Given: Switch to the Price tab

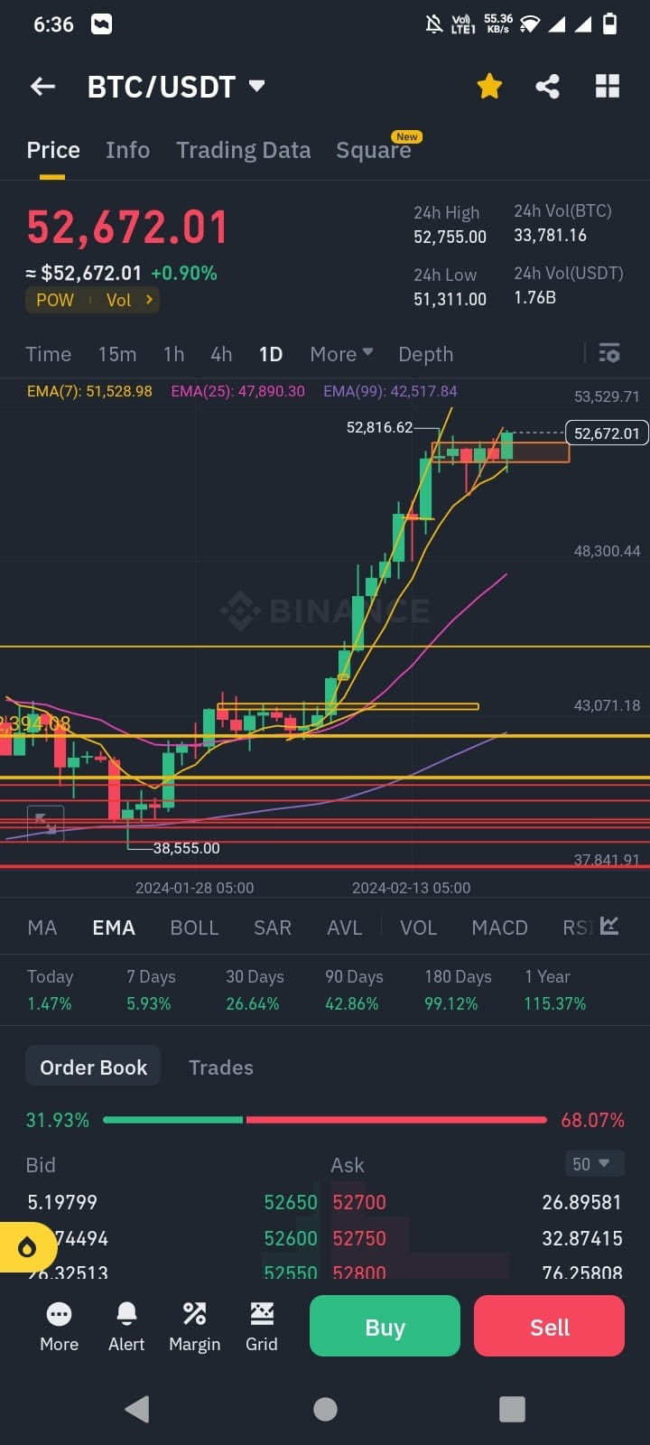Looking at the screenshot, I should pos(53,150).
